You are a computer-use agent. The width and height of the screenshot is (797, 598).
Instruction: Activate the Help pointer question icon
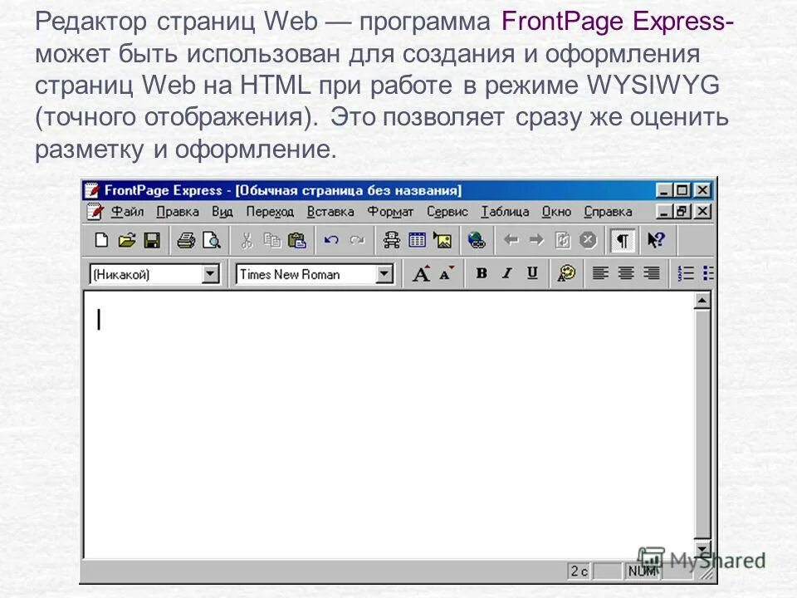[x=656, y=239]
